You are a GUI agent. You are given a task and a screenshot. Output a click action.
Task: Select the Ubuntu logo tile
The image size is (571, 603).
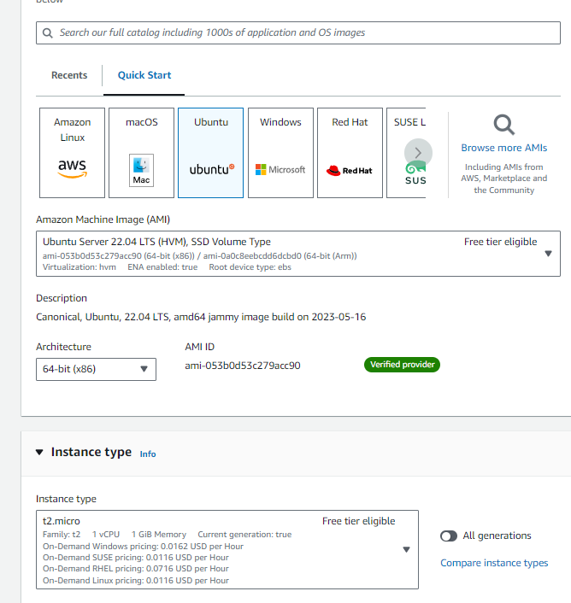pos(210,153)
